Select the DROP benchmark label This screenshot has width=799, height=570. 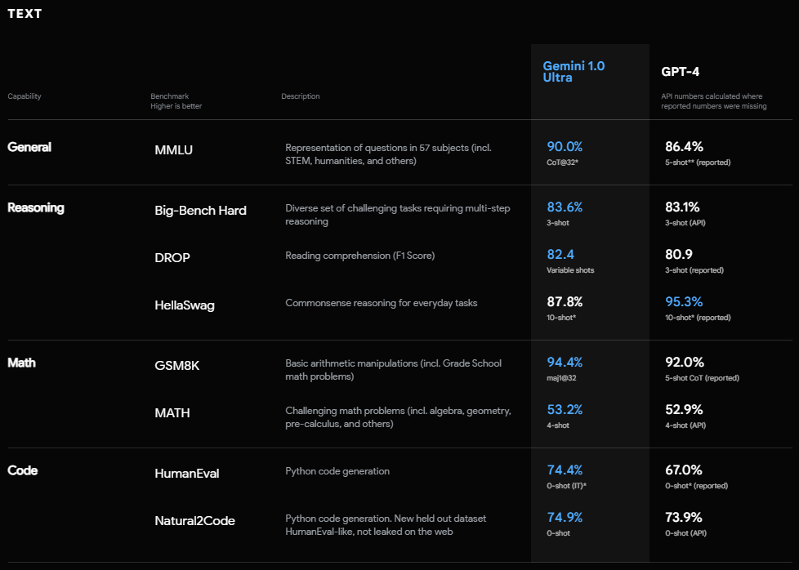click(x=172, y=257)
